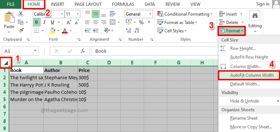The width and height of the screenshot is (280, 132).
Task: Click the Editing binoculars icon
Action: tap(255, 16)
